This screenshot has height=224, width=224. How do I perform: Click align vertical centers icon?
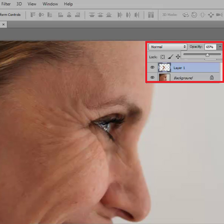pos(41,15)
